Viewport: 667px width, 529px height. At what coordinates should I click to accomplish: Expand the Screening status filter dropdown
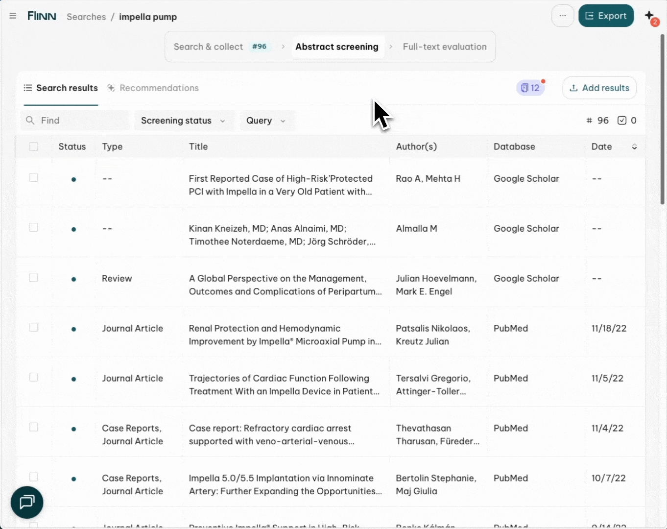pos(183,120)
